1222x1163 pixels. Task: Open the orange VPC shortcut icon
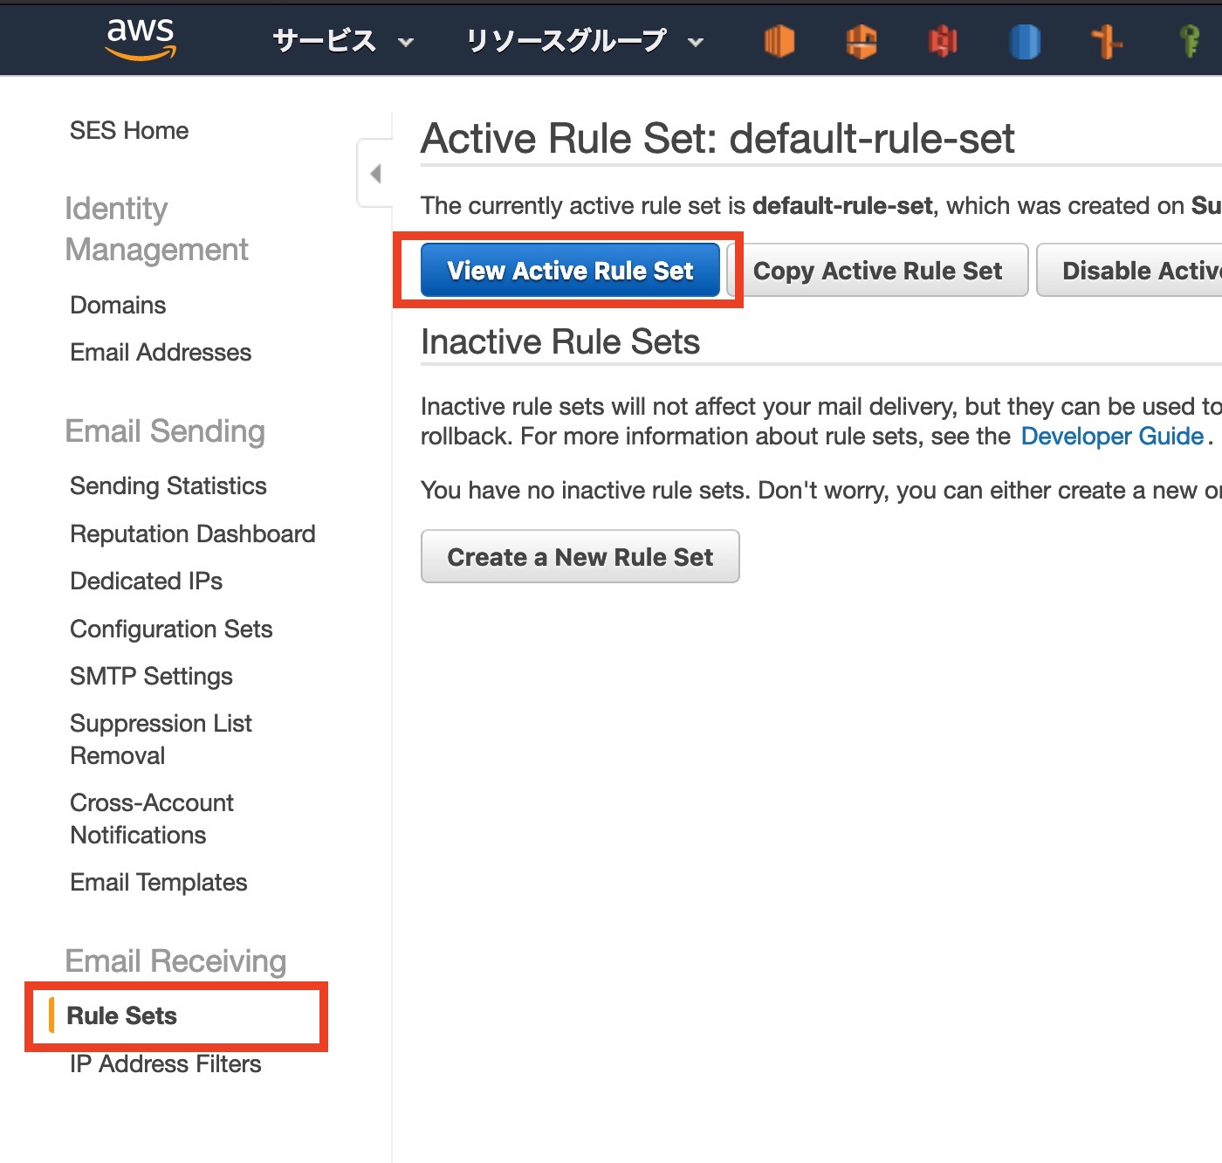pos(861,41)
